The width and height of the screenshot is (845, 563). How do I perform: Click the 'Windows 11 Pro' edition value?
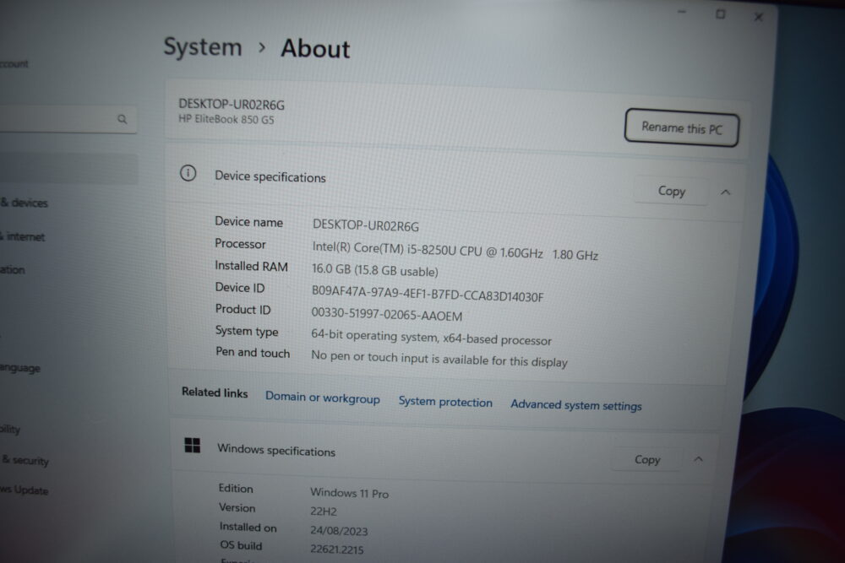coord(349,492)
